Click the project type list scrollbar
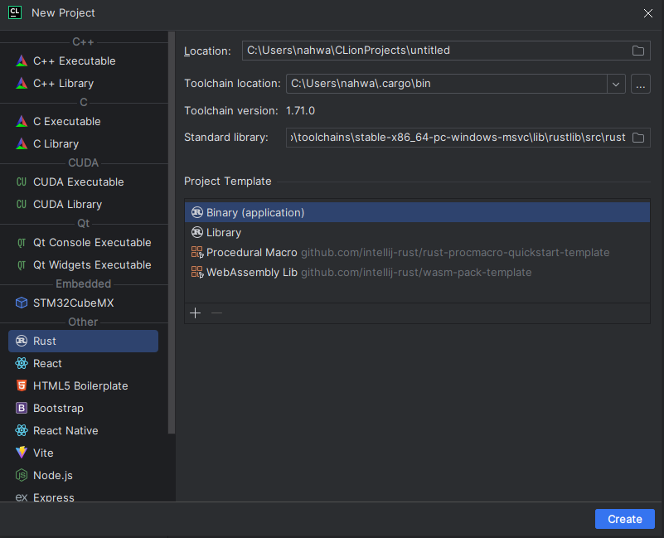664x538 pixels. (172, 232)
